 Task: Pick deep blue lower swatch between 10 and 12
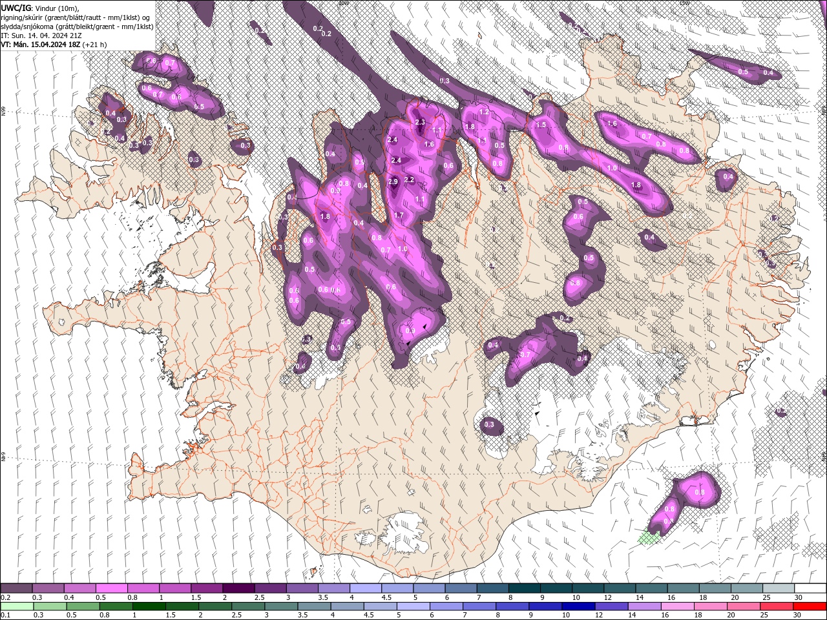[x=578, y=606]
